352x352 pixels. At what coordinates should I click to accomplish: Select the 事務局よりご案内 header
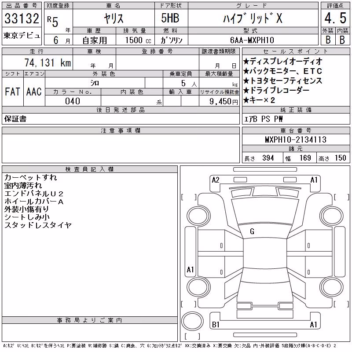(89, 320)
